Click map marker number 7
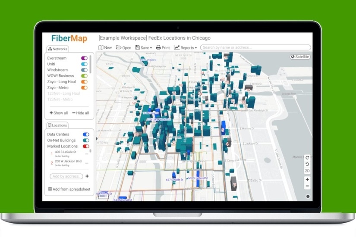The height and width of the screenshot is (237, 356). (x=234, y=185)
